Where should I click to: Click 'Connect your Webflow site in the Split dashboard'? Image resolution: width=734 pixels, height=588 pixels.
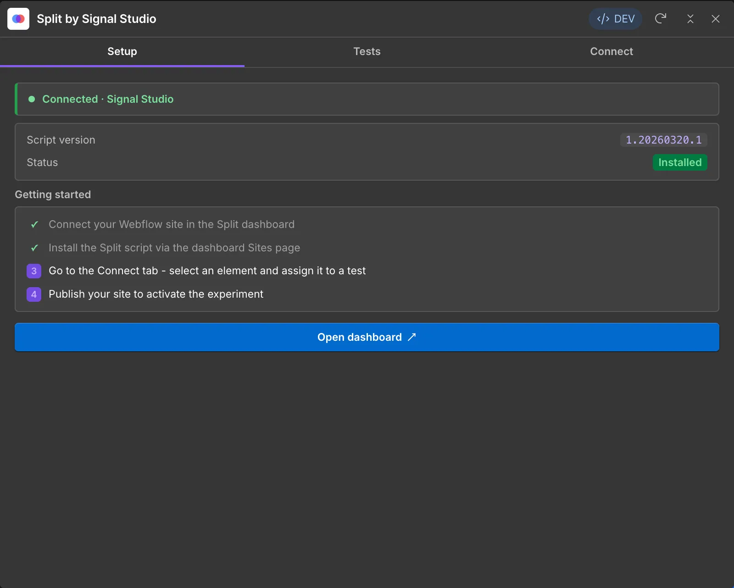(172, 224)
